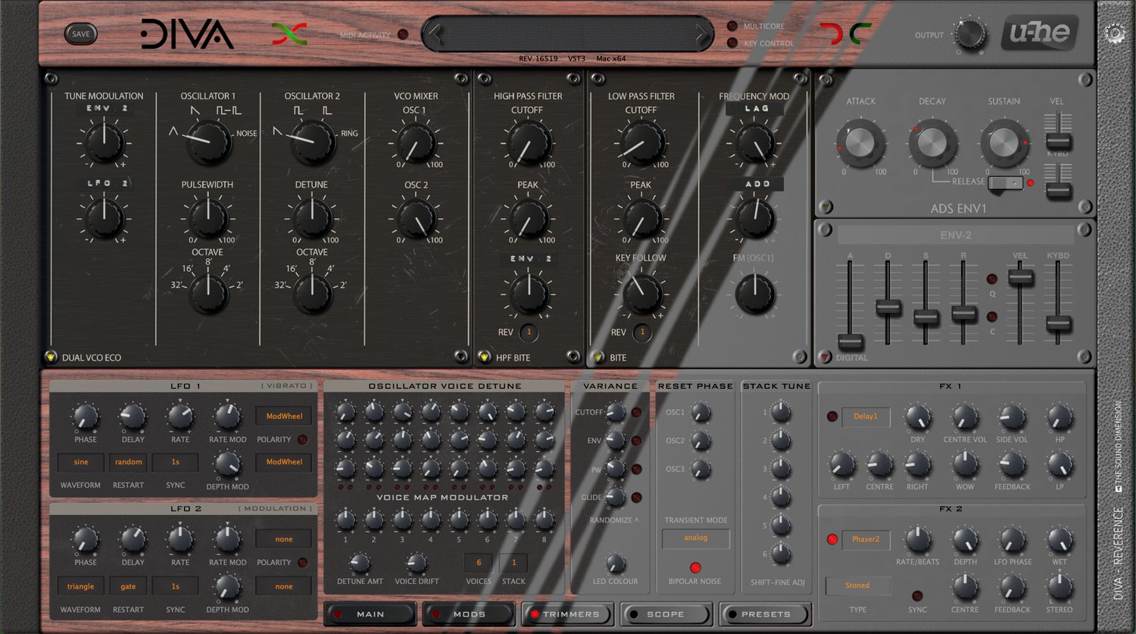Toggle the ENV1 Release switch
The width and height of the screenshot is (1136, 634).
pyautogui.click(x=1005, y=183)
